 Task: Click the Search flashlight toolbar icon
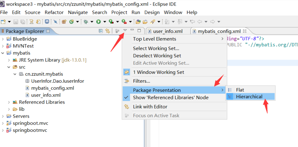coord(153,22)
